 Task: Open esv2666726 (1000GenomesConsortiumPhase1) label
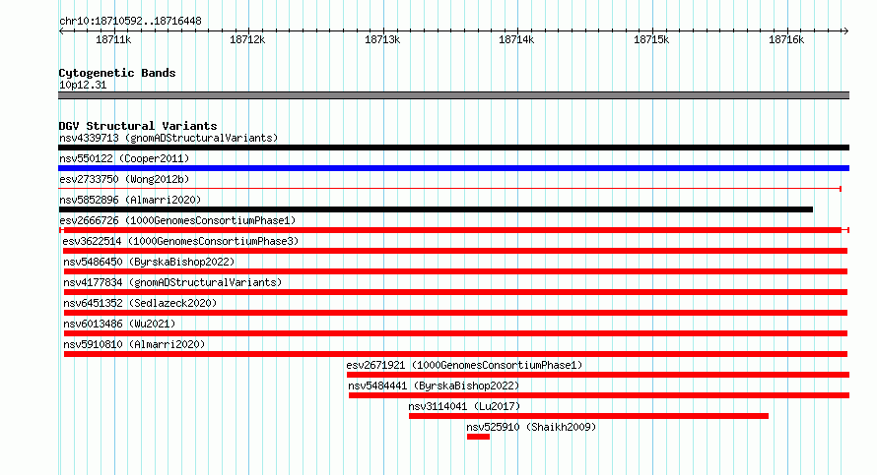(177, 220)
